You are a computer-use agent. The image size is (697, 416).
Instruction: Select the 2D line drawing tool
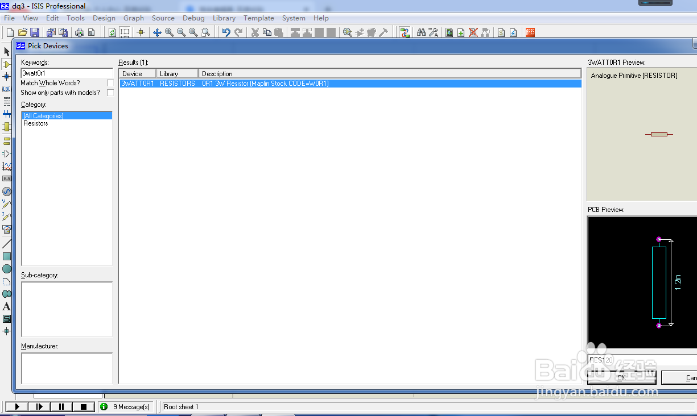tap(7, 244)
